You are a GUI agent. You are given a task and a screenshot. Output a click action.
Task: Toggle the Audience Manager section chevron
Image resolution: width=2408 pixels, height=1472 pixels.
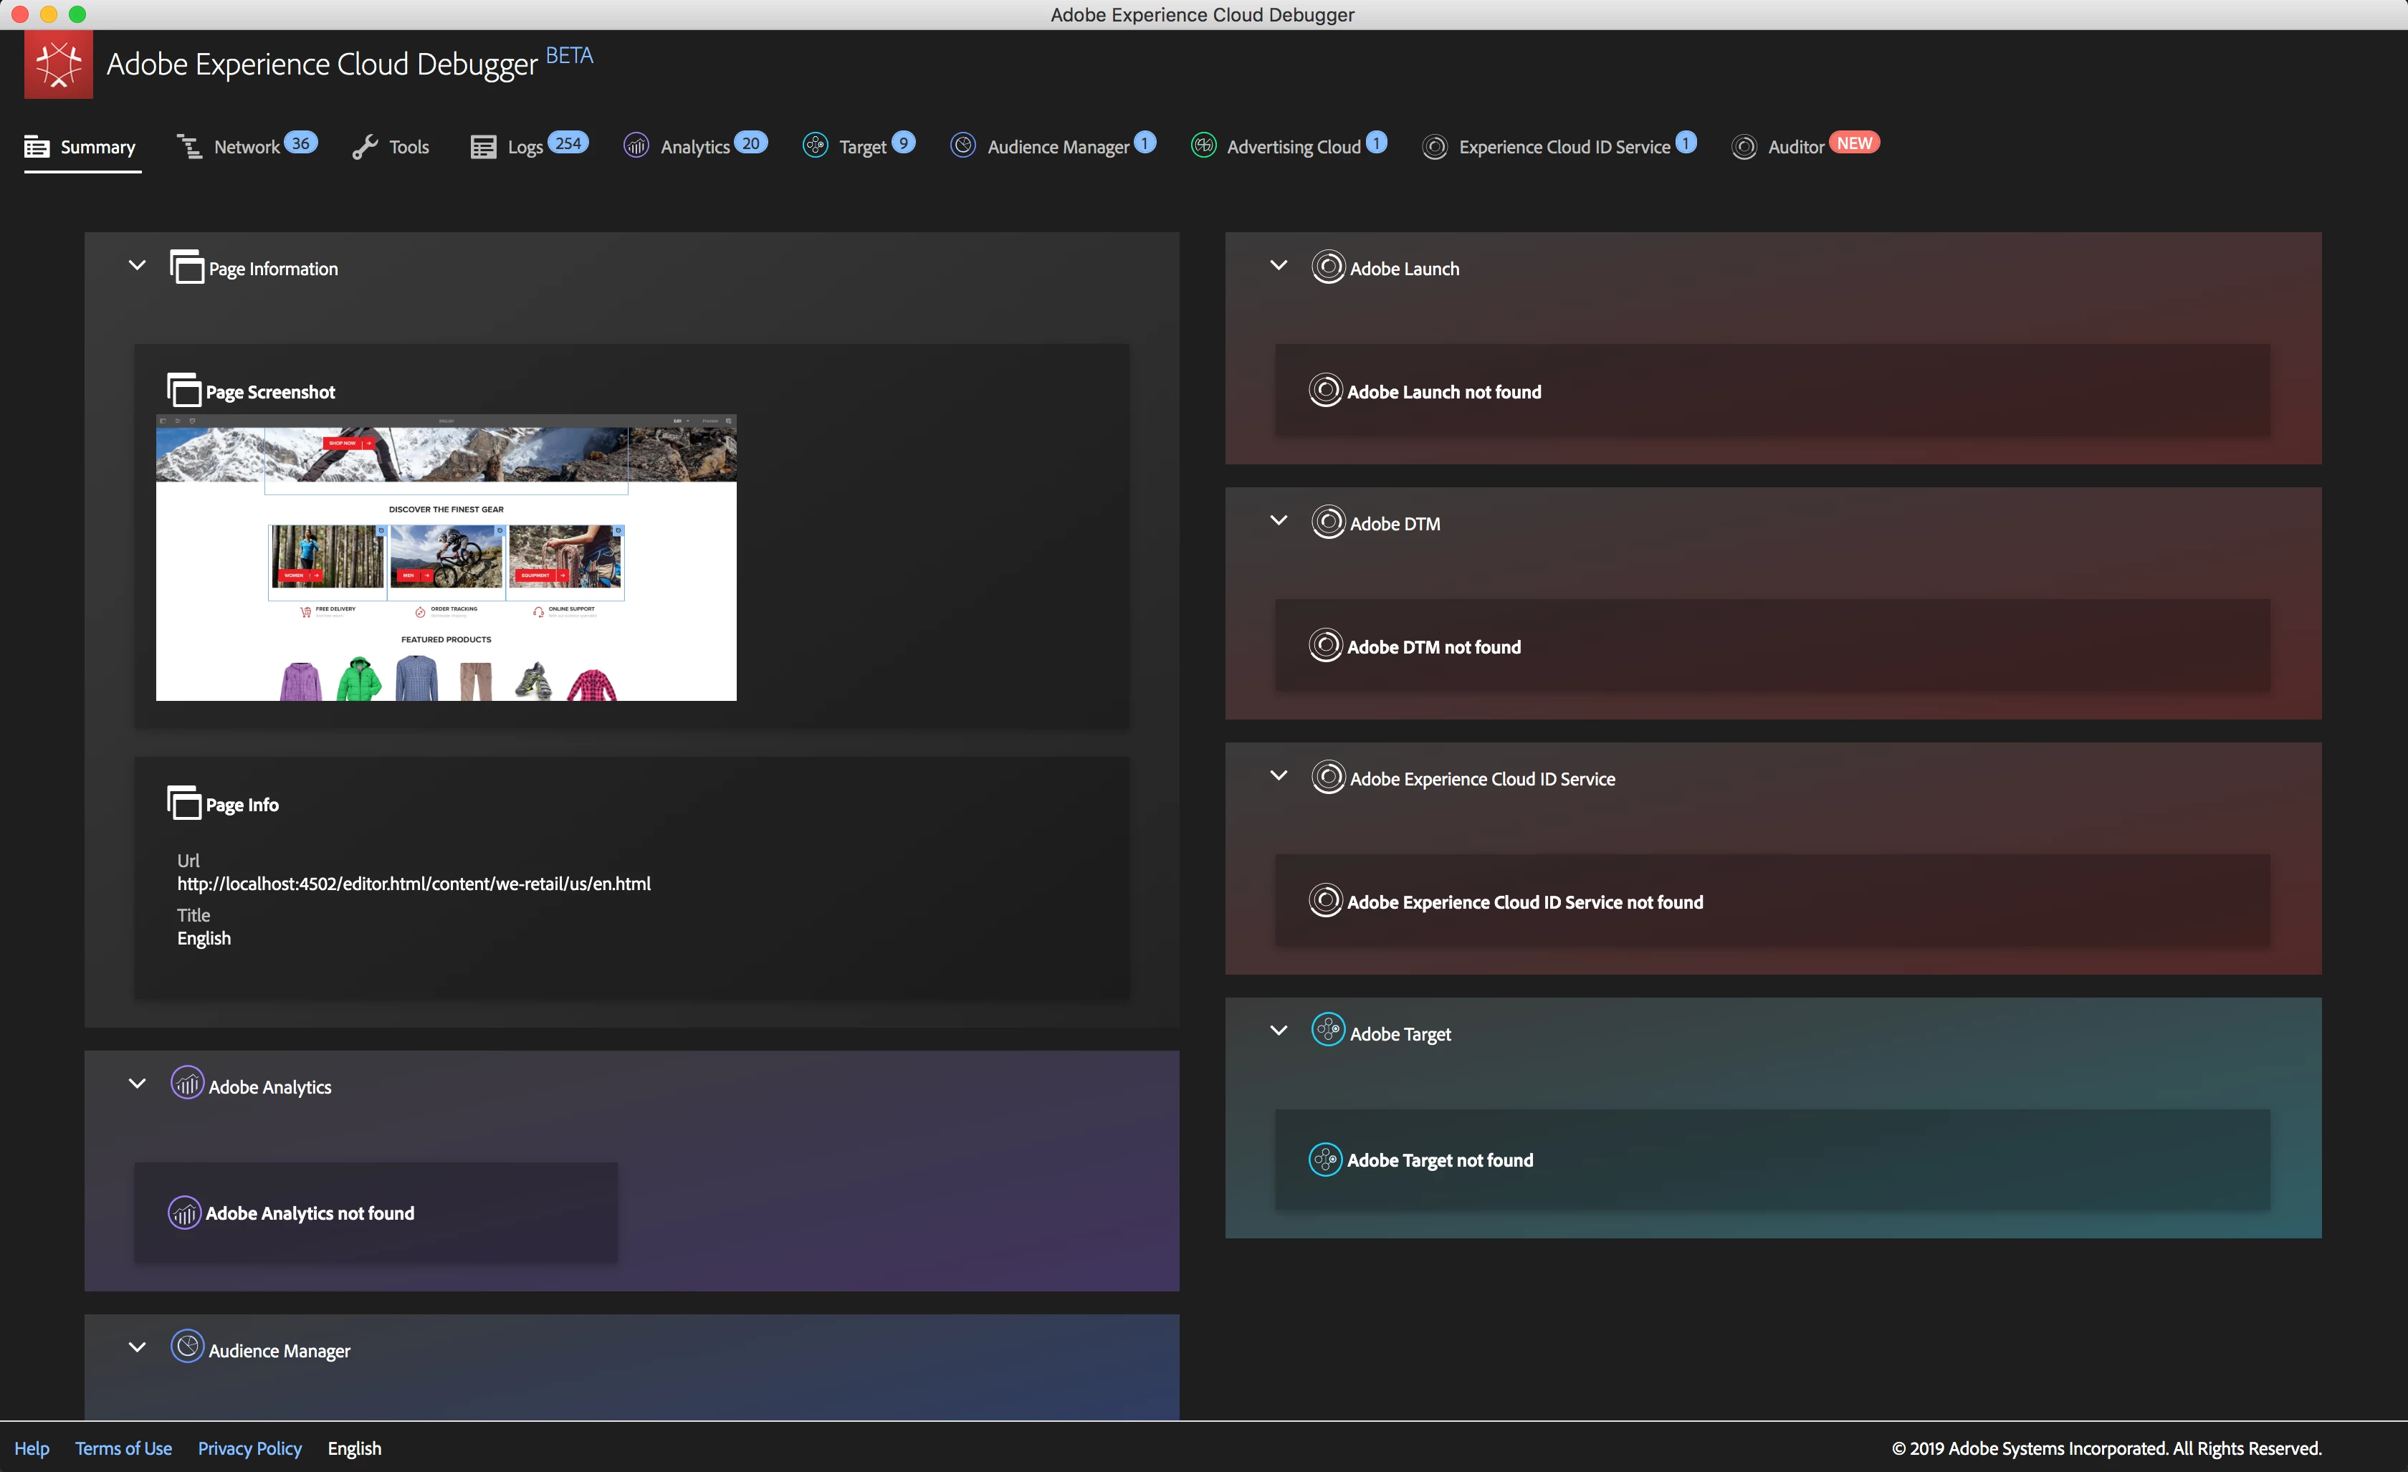(137, 1348)
